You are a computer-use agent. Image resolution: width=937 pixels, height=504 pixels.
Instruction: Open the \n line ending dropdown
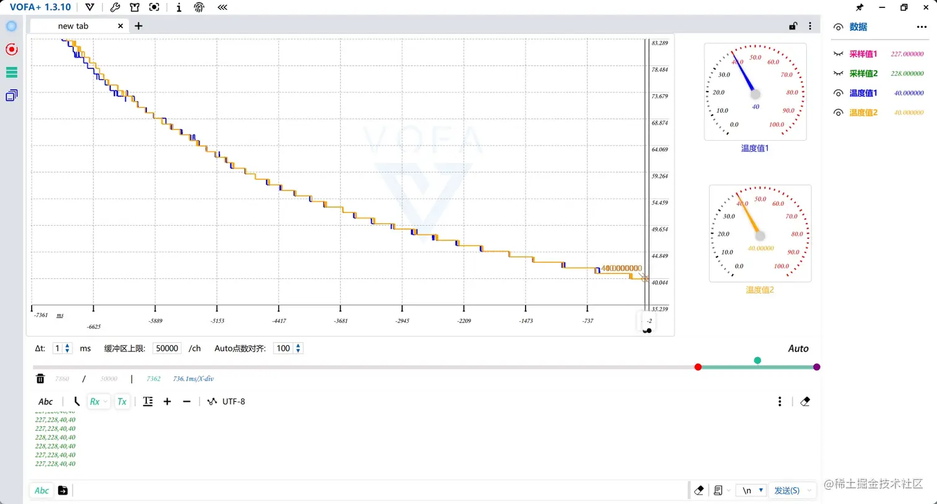click(x=752, y=490)
